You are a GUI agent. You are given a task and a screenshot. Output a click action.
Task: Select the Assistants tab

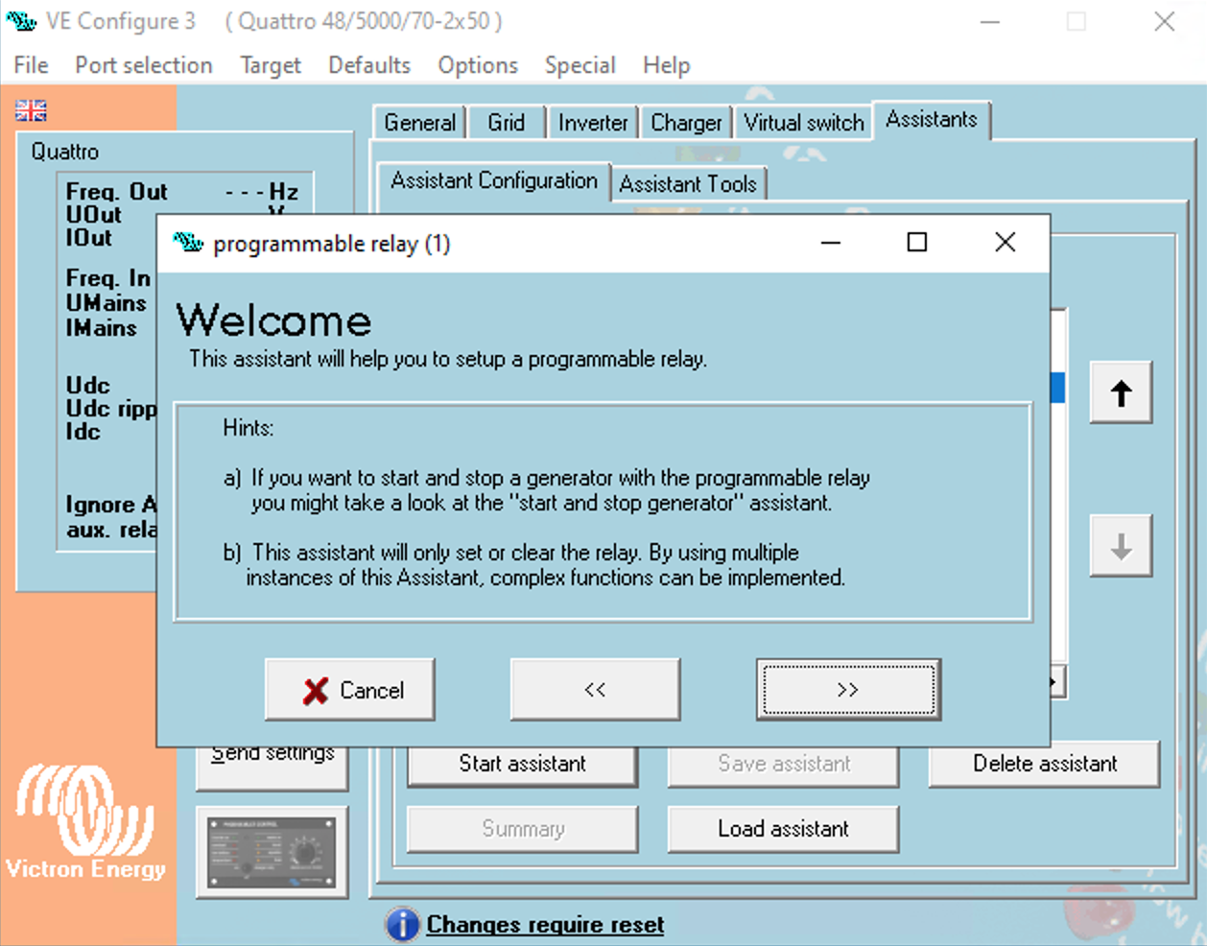932,120
